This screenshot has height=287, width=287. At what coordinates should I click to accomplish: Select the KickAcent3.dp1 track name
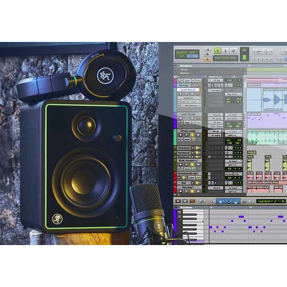188,174
